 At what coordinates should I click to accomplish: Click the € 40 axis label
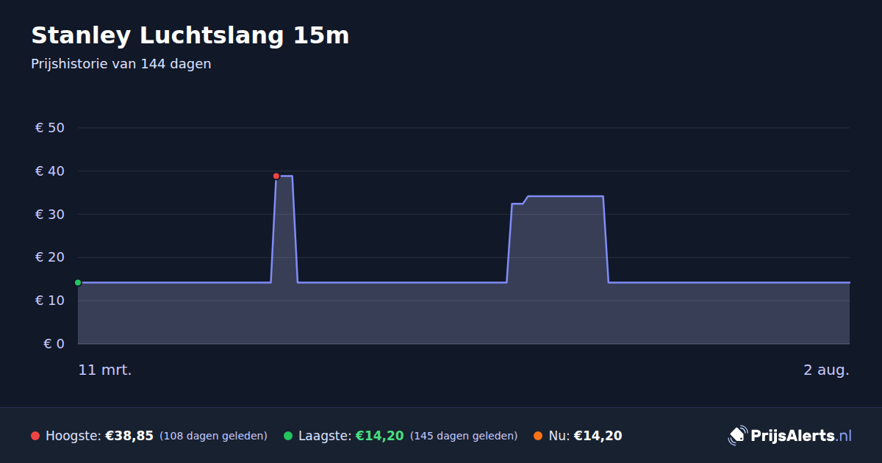[x=50, y=171]
